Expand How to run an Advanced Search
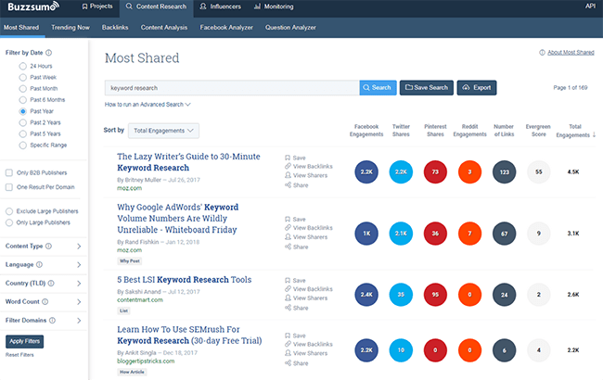The height and width of the screenshot is (380, 603). click(x=148, y=105)
